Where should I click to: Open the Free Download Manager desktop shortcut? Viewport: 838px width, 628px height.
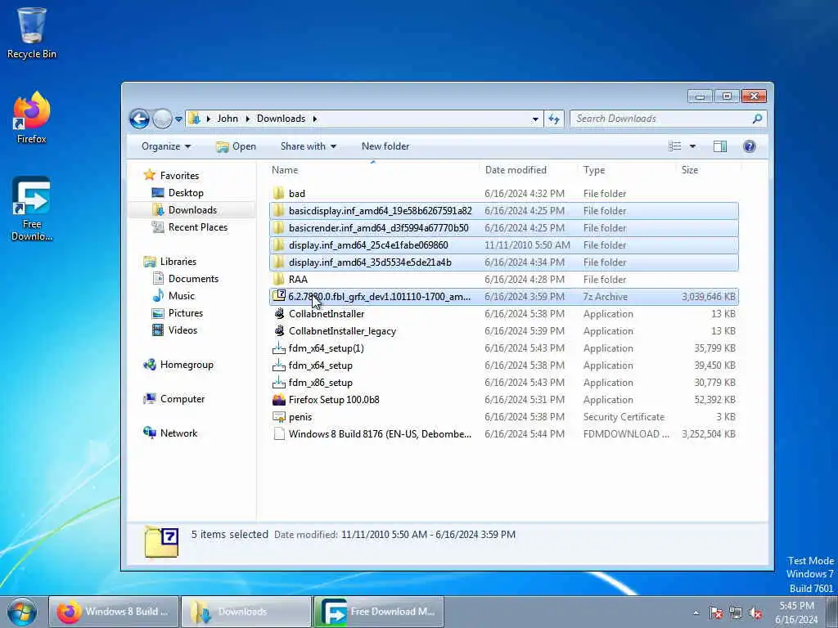[32, 209]
